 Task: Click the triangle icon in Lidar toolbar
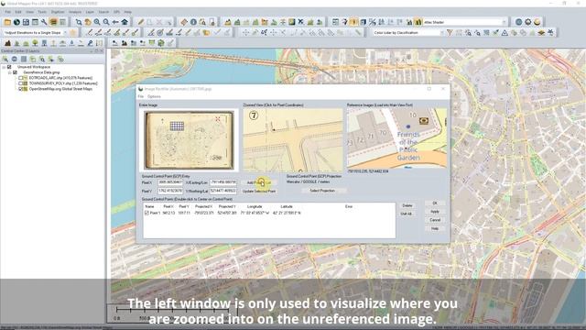tap(505, 33)
